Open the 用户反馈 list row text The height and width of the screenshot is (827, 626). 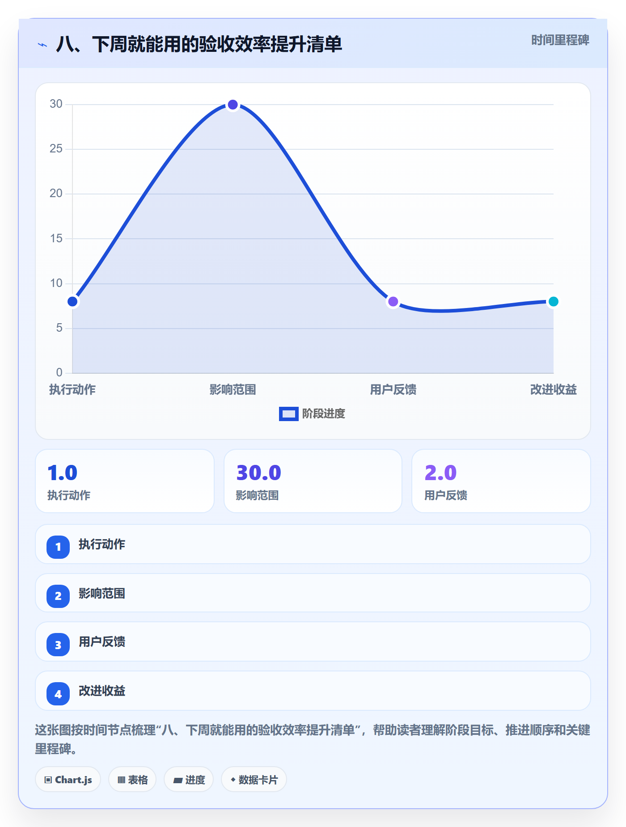pos(102,642)
